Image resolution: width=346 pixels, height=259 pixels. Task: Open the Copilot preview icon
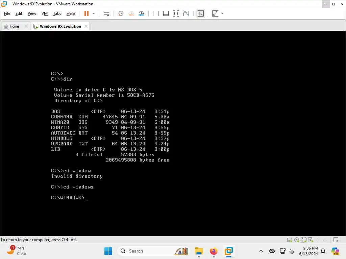tap(335, 251)
